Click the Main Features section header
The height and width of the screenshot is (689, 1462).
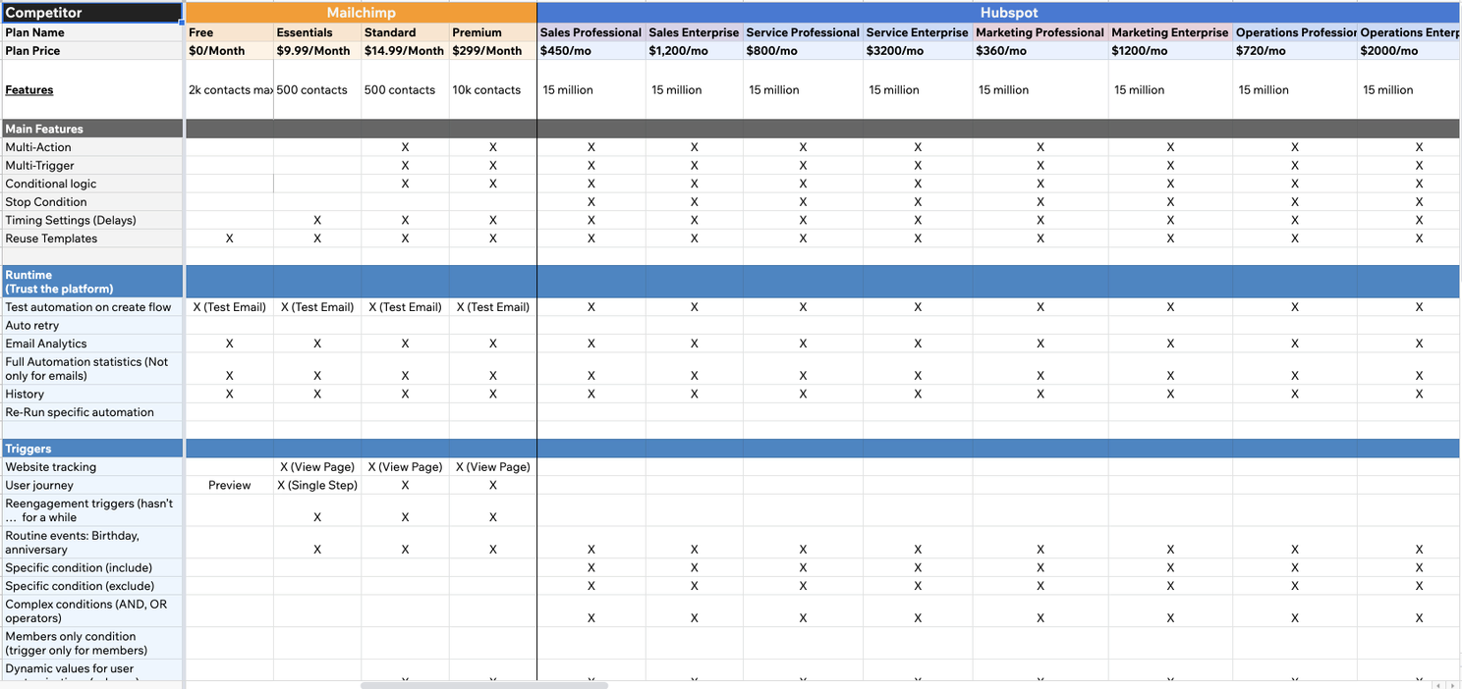(91, 129)
